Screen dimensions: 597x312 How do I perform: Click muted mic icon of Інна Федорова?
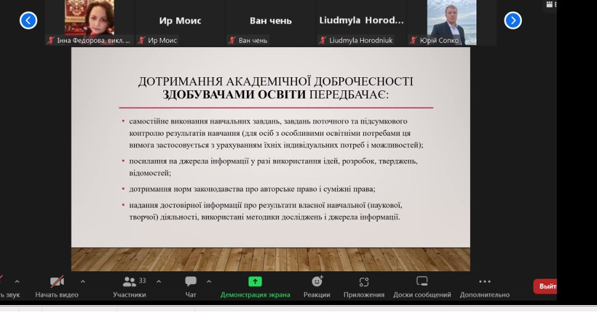point(51,40)
